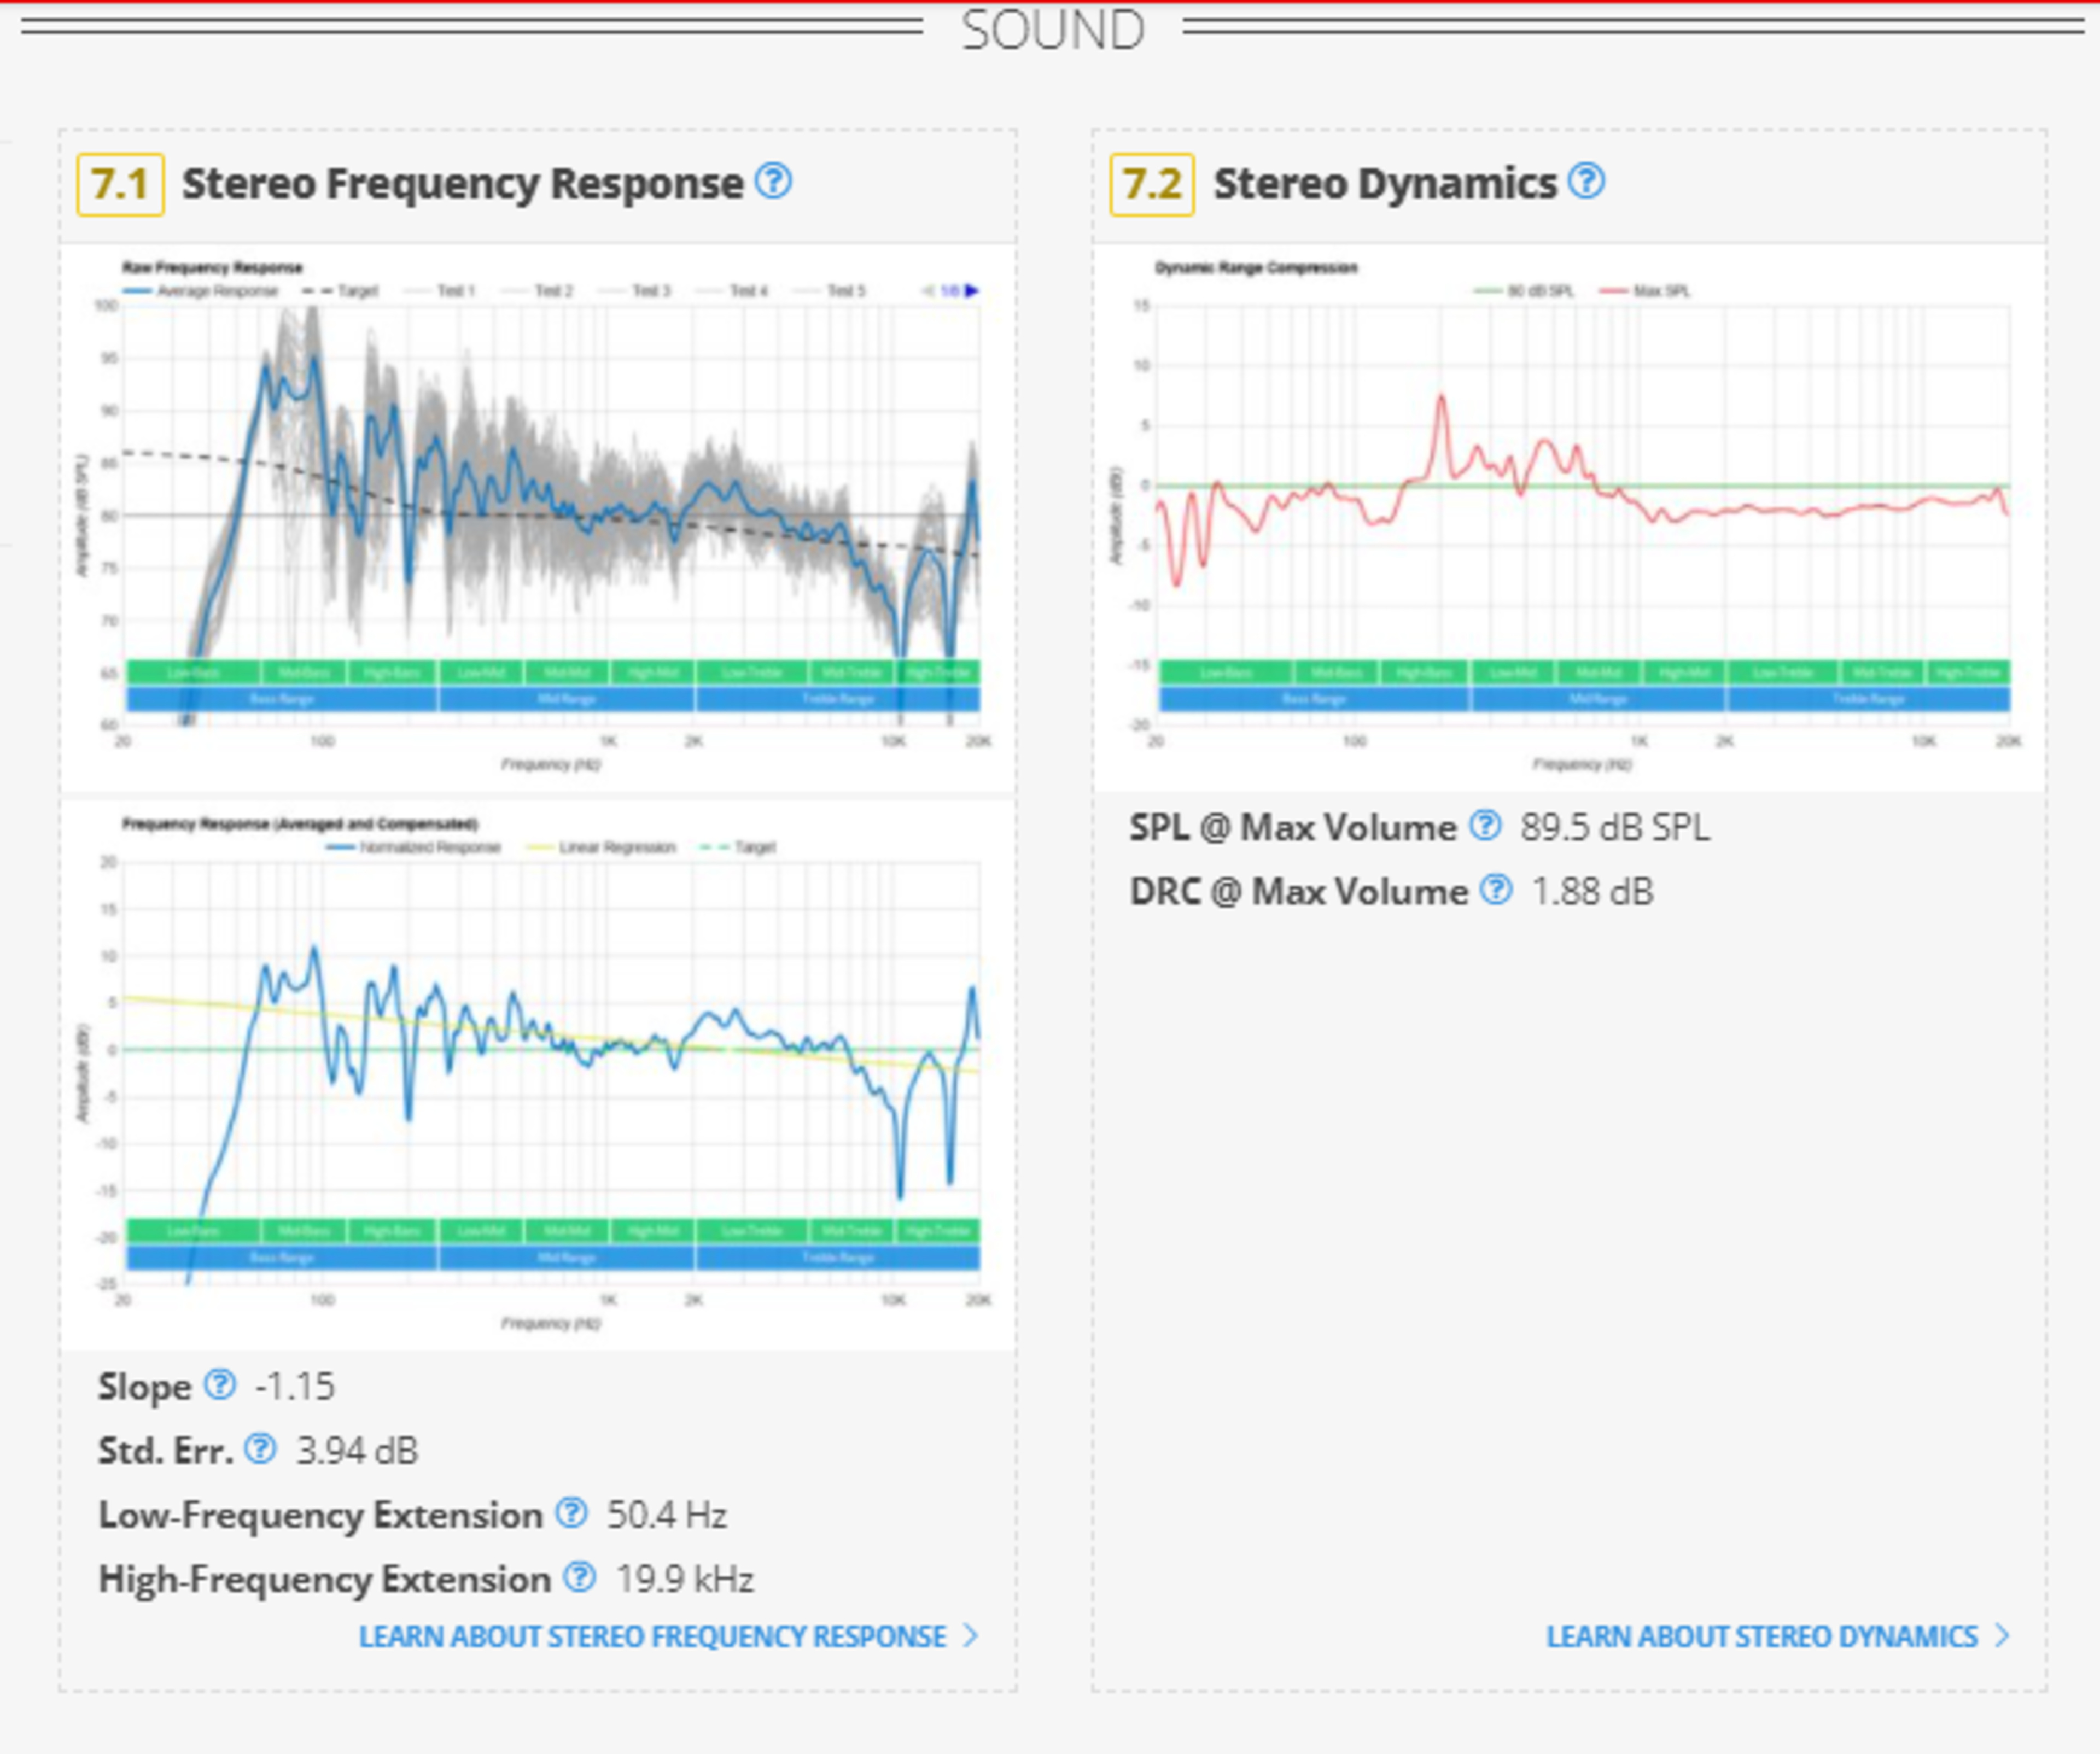Click the Std. Err. help icon
Image resolution: width=2100 pixels, height=1754 pixels.
260,1449
